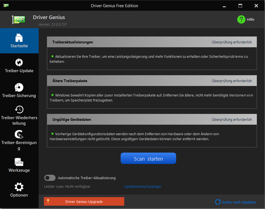Viewport: 265px width, 209px height.
Task: Click the Driver Genius heading text
Action: 49,17
